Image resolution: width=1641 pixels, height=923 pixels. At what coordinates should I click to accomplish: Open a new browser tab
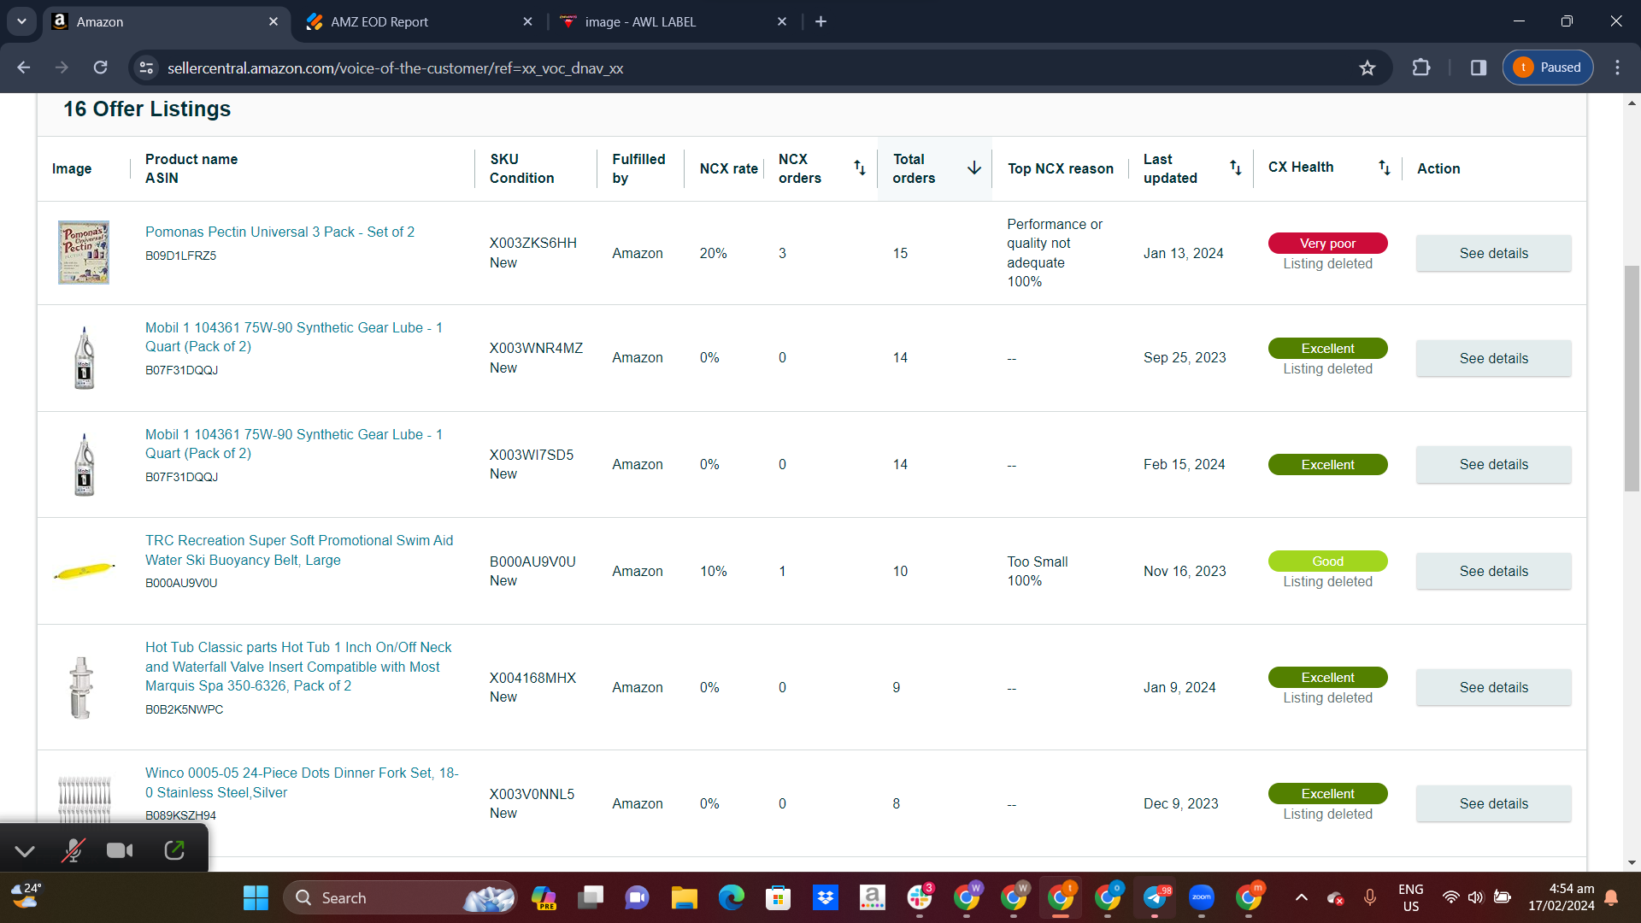coord(820,21)
